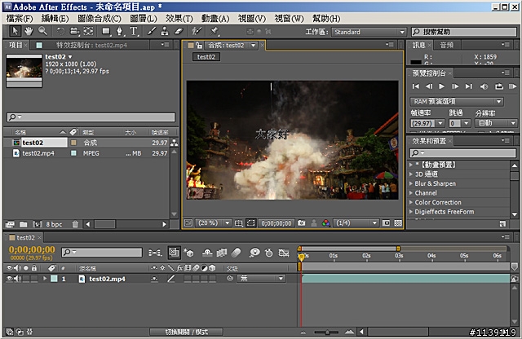The width and height of the screenshot is (522, 339).
Task: Select the Horizontal Type tool
Action: (134, 31)
